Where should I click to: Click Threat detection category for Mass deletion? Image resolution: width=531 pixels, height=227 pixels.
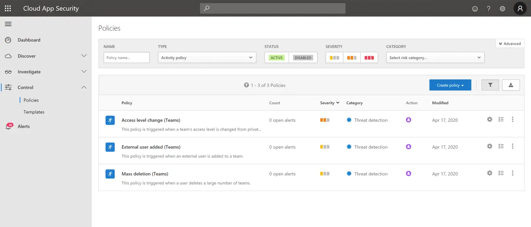[367, 174]
